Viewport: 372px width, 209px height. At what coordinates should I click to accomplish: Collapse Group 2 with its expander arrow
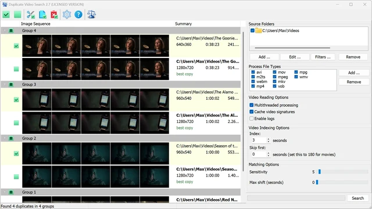[x=5, y=138]
